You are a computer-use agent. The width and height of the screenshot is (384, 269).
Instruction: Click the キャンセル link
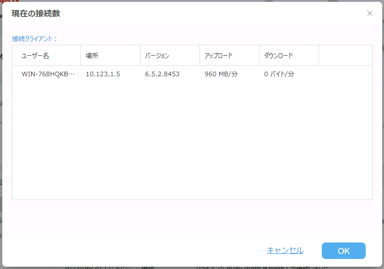[285, 250]
